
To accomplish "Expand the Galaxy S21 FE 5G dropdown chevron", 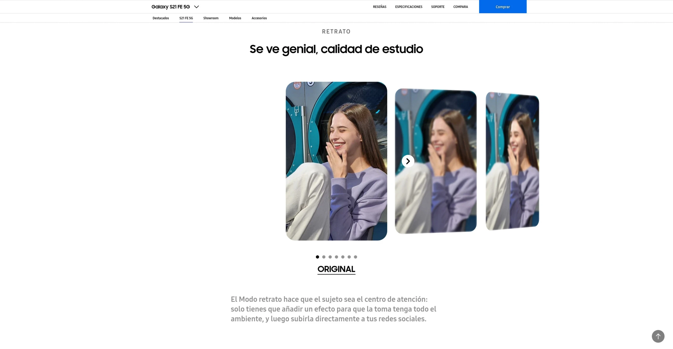I will [196, 7].
